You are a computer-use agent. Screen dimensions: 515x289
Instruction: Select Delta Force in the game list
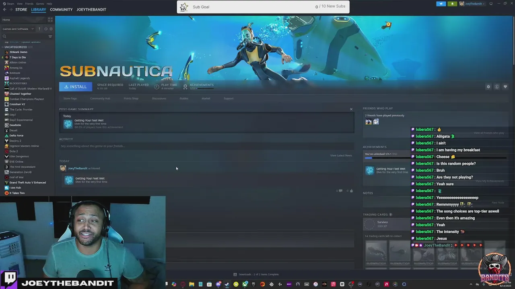click(16, 136)
